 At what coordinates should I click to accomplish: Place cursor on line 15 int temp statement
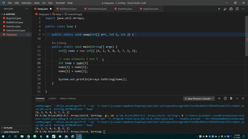[x=73, y=63]
